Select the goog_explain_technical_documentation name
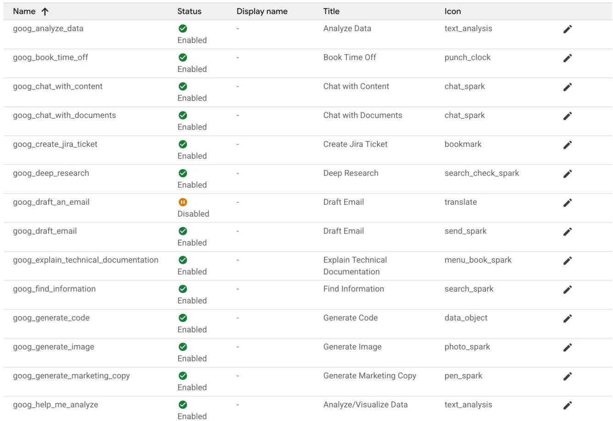This screenshot has height=421, width=613. 85,260
